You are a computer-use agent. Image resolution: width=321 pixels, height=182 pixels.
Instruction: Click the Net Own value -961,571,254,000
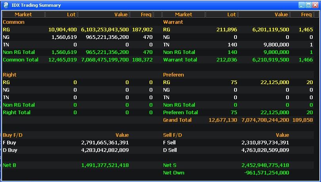pyautogui.click(x=266, y=172)
